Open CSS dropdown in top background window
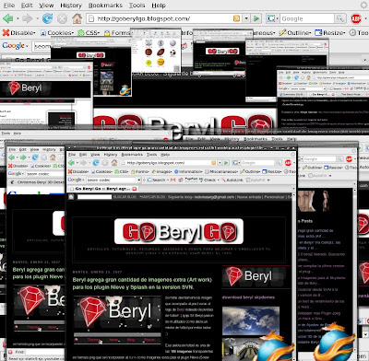369x361 pixels. click(x=89, y=32)
